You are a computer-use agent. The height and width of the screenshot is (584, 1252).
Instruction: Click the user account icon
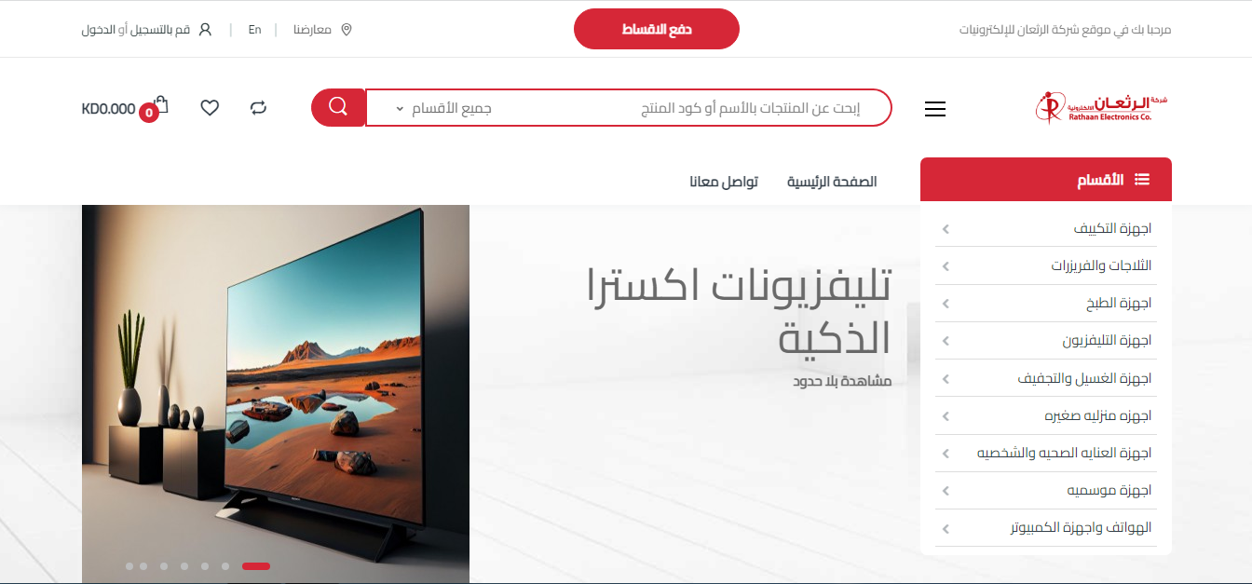click(206, 30)
